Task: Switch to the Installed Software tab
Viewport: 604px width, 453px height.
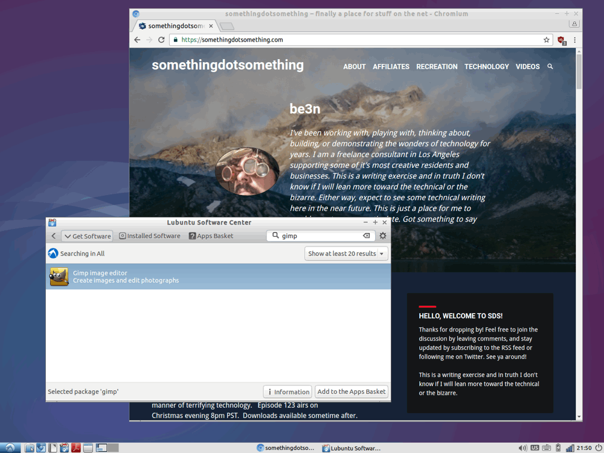Action: (149, 236)
